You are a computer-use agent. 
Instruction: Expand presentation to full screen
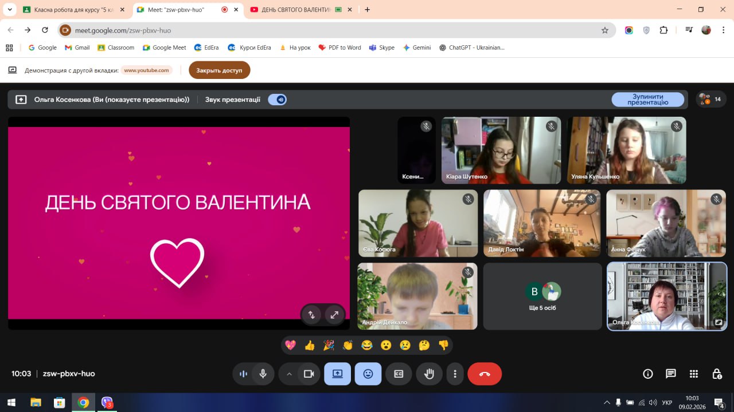pyautogui.click(x=334, y=314)
